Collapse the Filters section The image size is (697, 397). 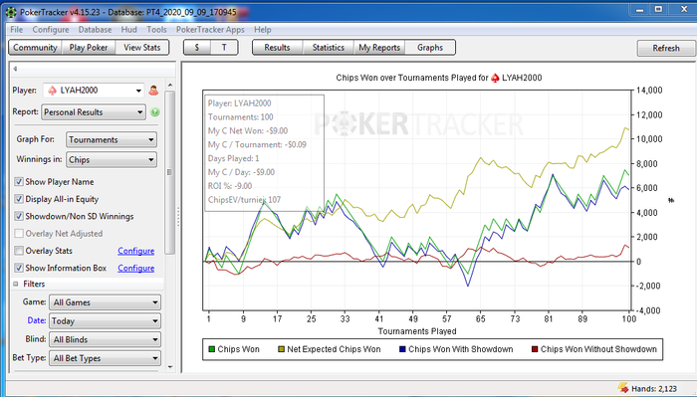coord(16,284)
